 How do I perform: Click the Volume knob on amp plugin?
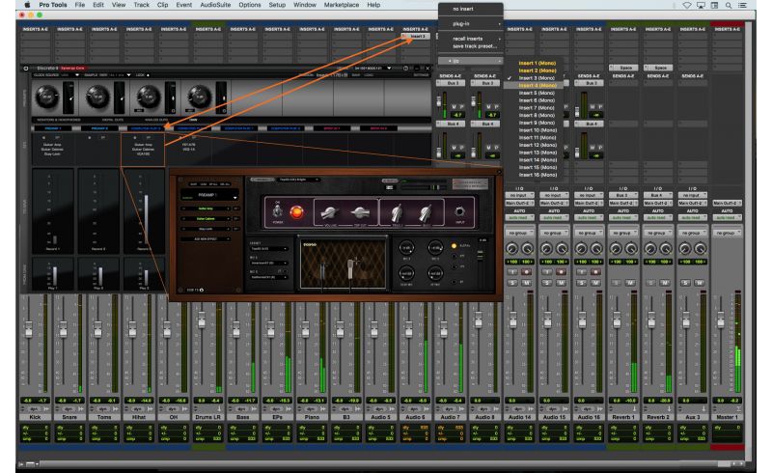328,212
